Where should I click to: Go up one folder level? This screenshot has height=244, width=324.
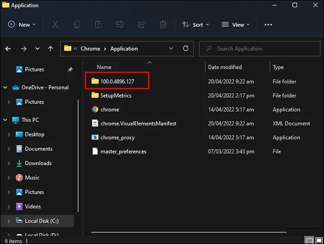[x=50, y=49]
